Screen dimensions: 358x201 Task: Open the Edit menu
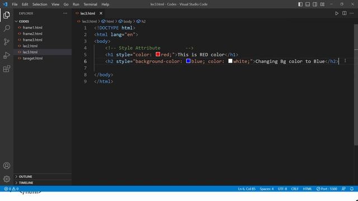point(25,4)
